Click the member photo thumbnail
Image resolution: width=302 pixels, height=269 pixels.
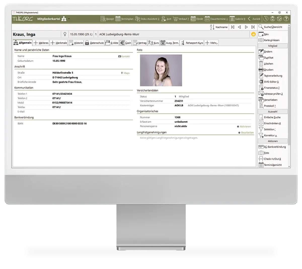[161, 70]
